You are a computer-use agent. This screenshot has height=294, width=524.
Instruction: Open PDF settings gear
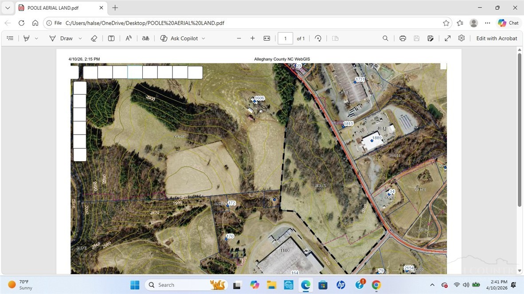click(461, 39)
